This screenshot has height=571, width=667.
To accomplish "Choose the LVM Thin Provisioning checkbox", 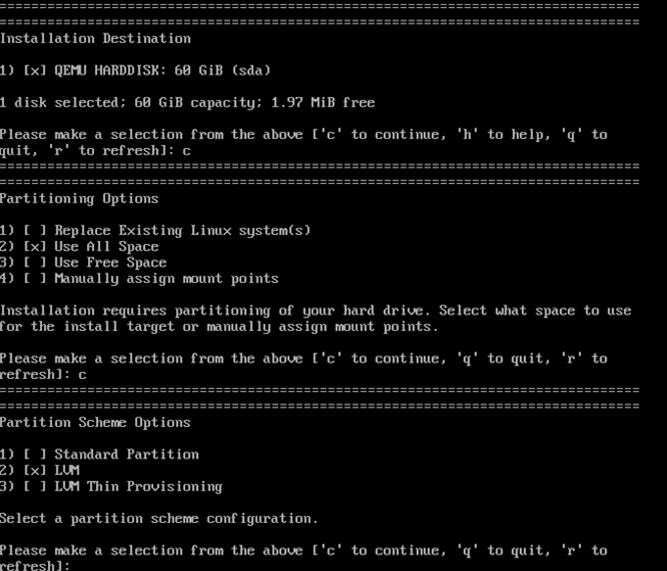I will pyautogui.click(x=35, y=487).
